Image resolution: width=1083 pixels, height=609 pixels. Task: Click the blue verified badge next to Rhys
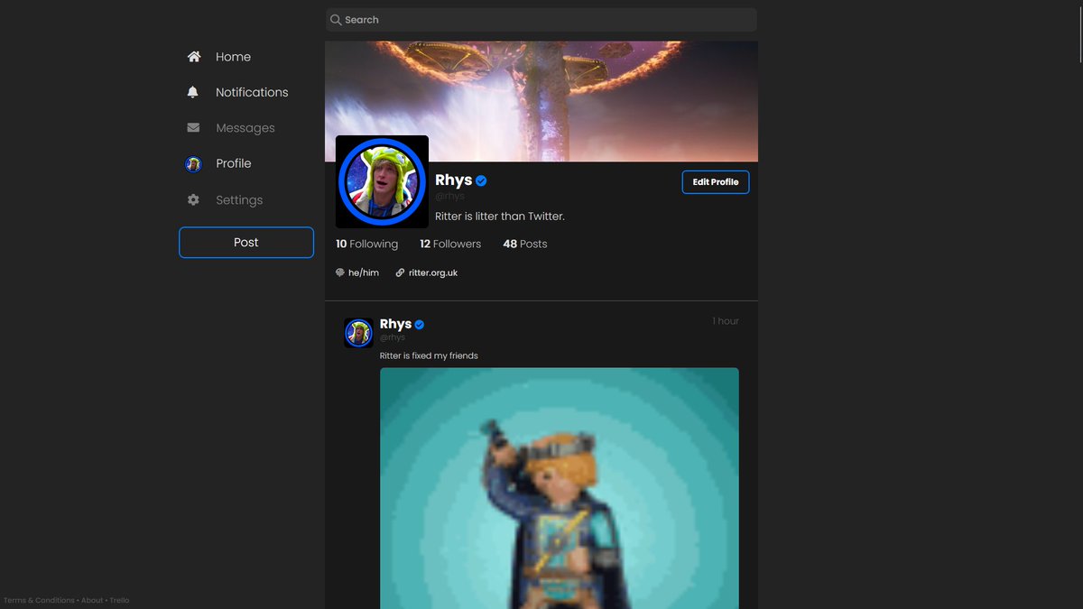tap(480, 180)
